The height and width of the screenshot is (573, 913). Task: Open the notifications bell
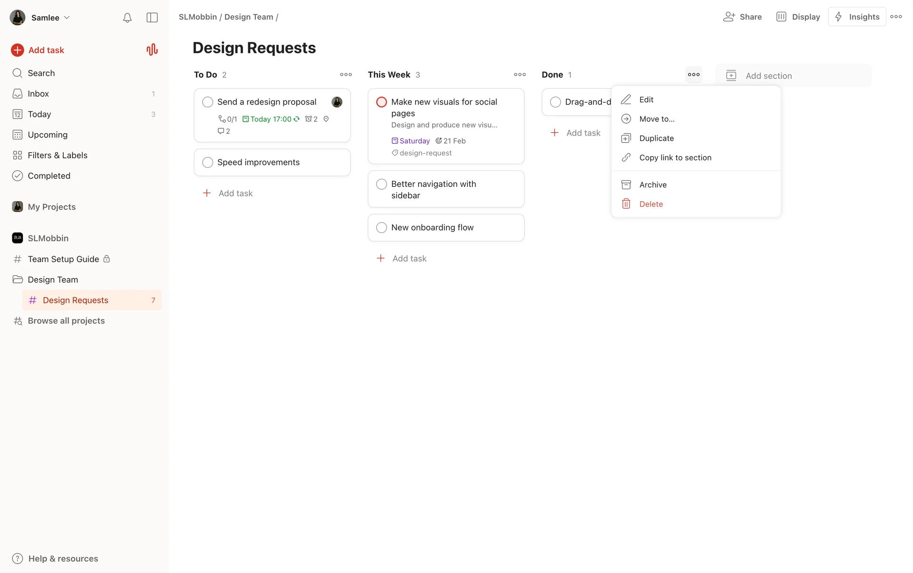pos(127,18)
